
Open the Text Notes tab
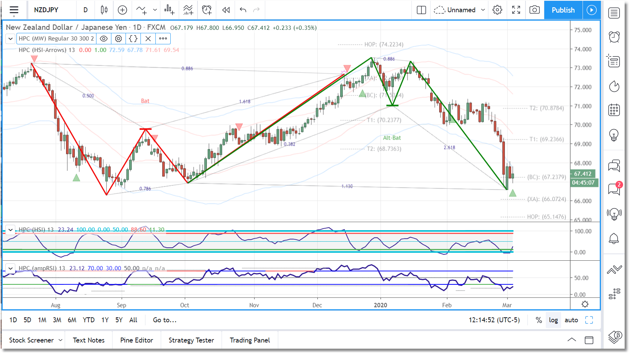pos(89,340)
